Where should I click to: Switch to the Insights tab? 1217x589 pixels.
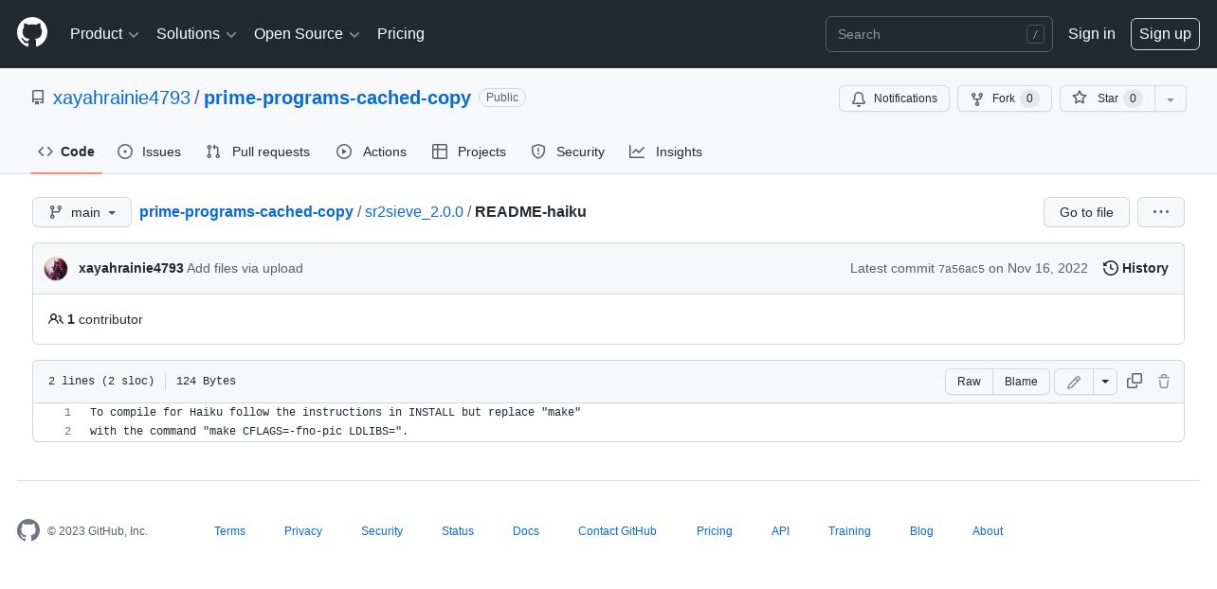666,152
